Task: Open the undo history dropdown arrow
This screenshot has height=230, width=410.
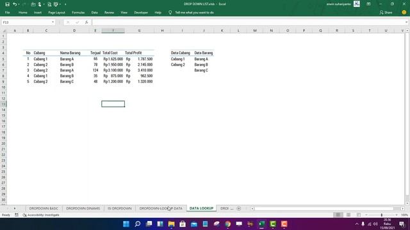Action: click(19, 4)
